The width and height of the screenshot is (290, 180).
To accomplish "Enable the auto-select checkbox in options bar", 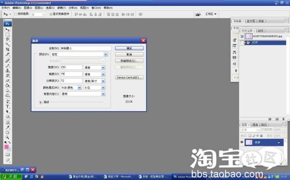I will (16, 14).
